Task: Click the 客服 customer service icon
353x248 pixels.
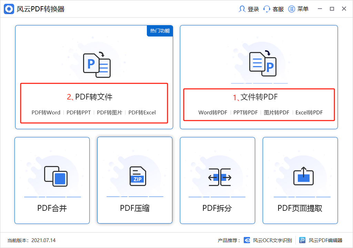Action: 266,9
